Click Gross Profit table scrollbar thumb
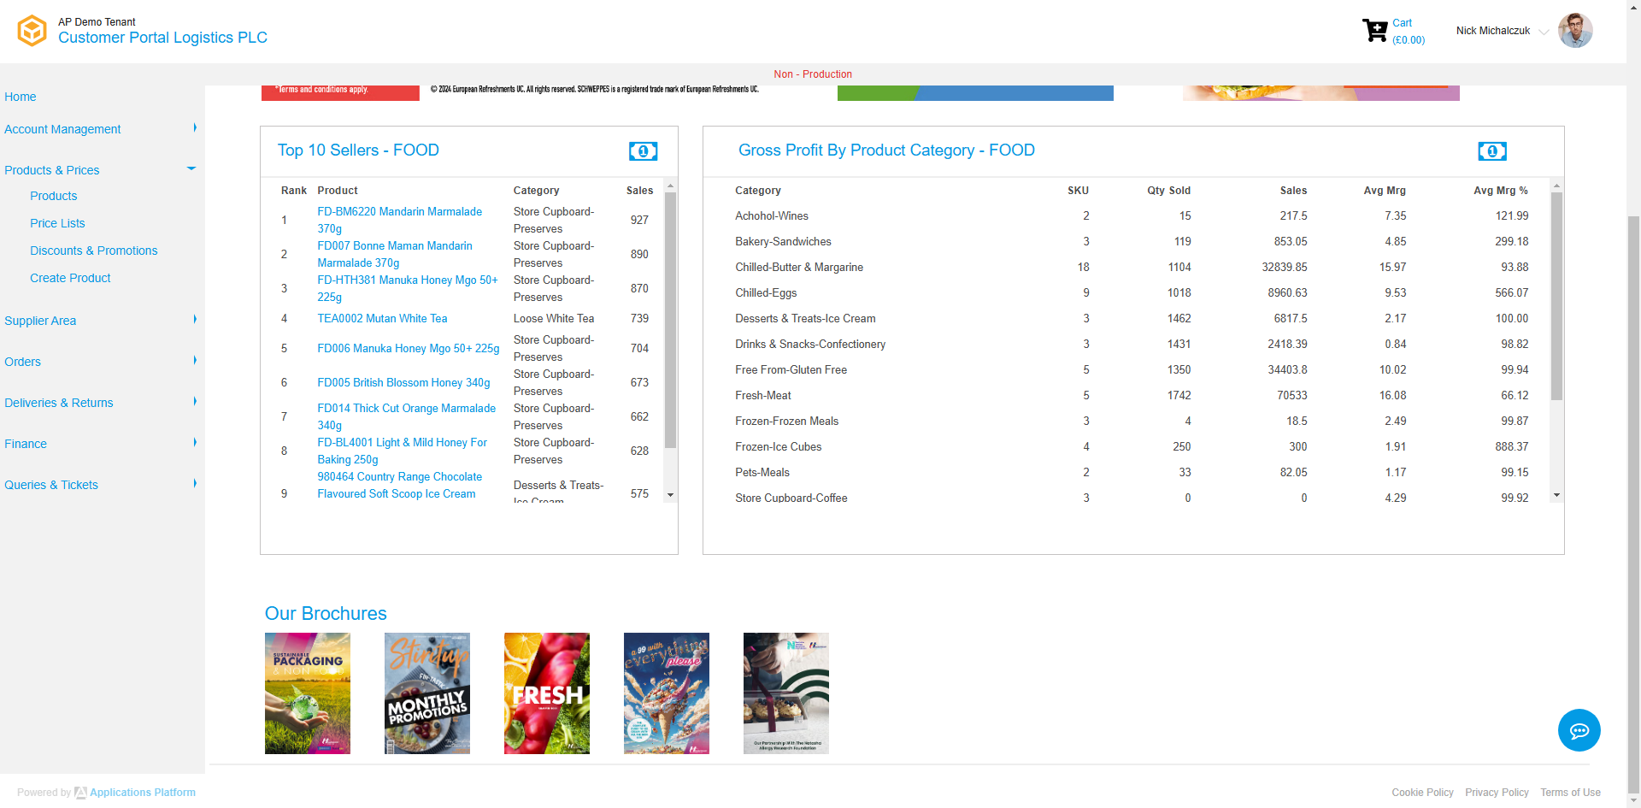The width and height of the screenshot is (1641, 808). click(x=1556, y=296)
